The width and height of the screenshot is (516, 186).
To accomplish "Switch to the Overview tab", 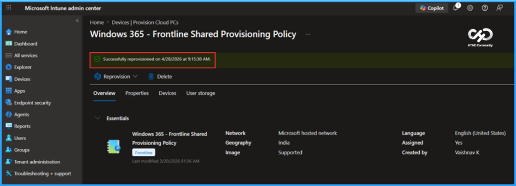I will click(x=104, y=93).
